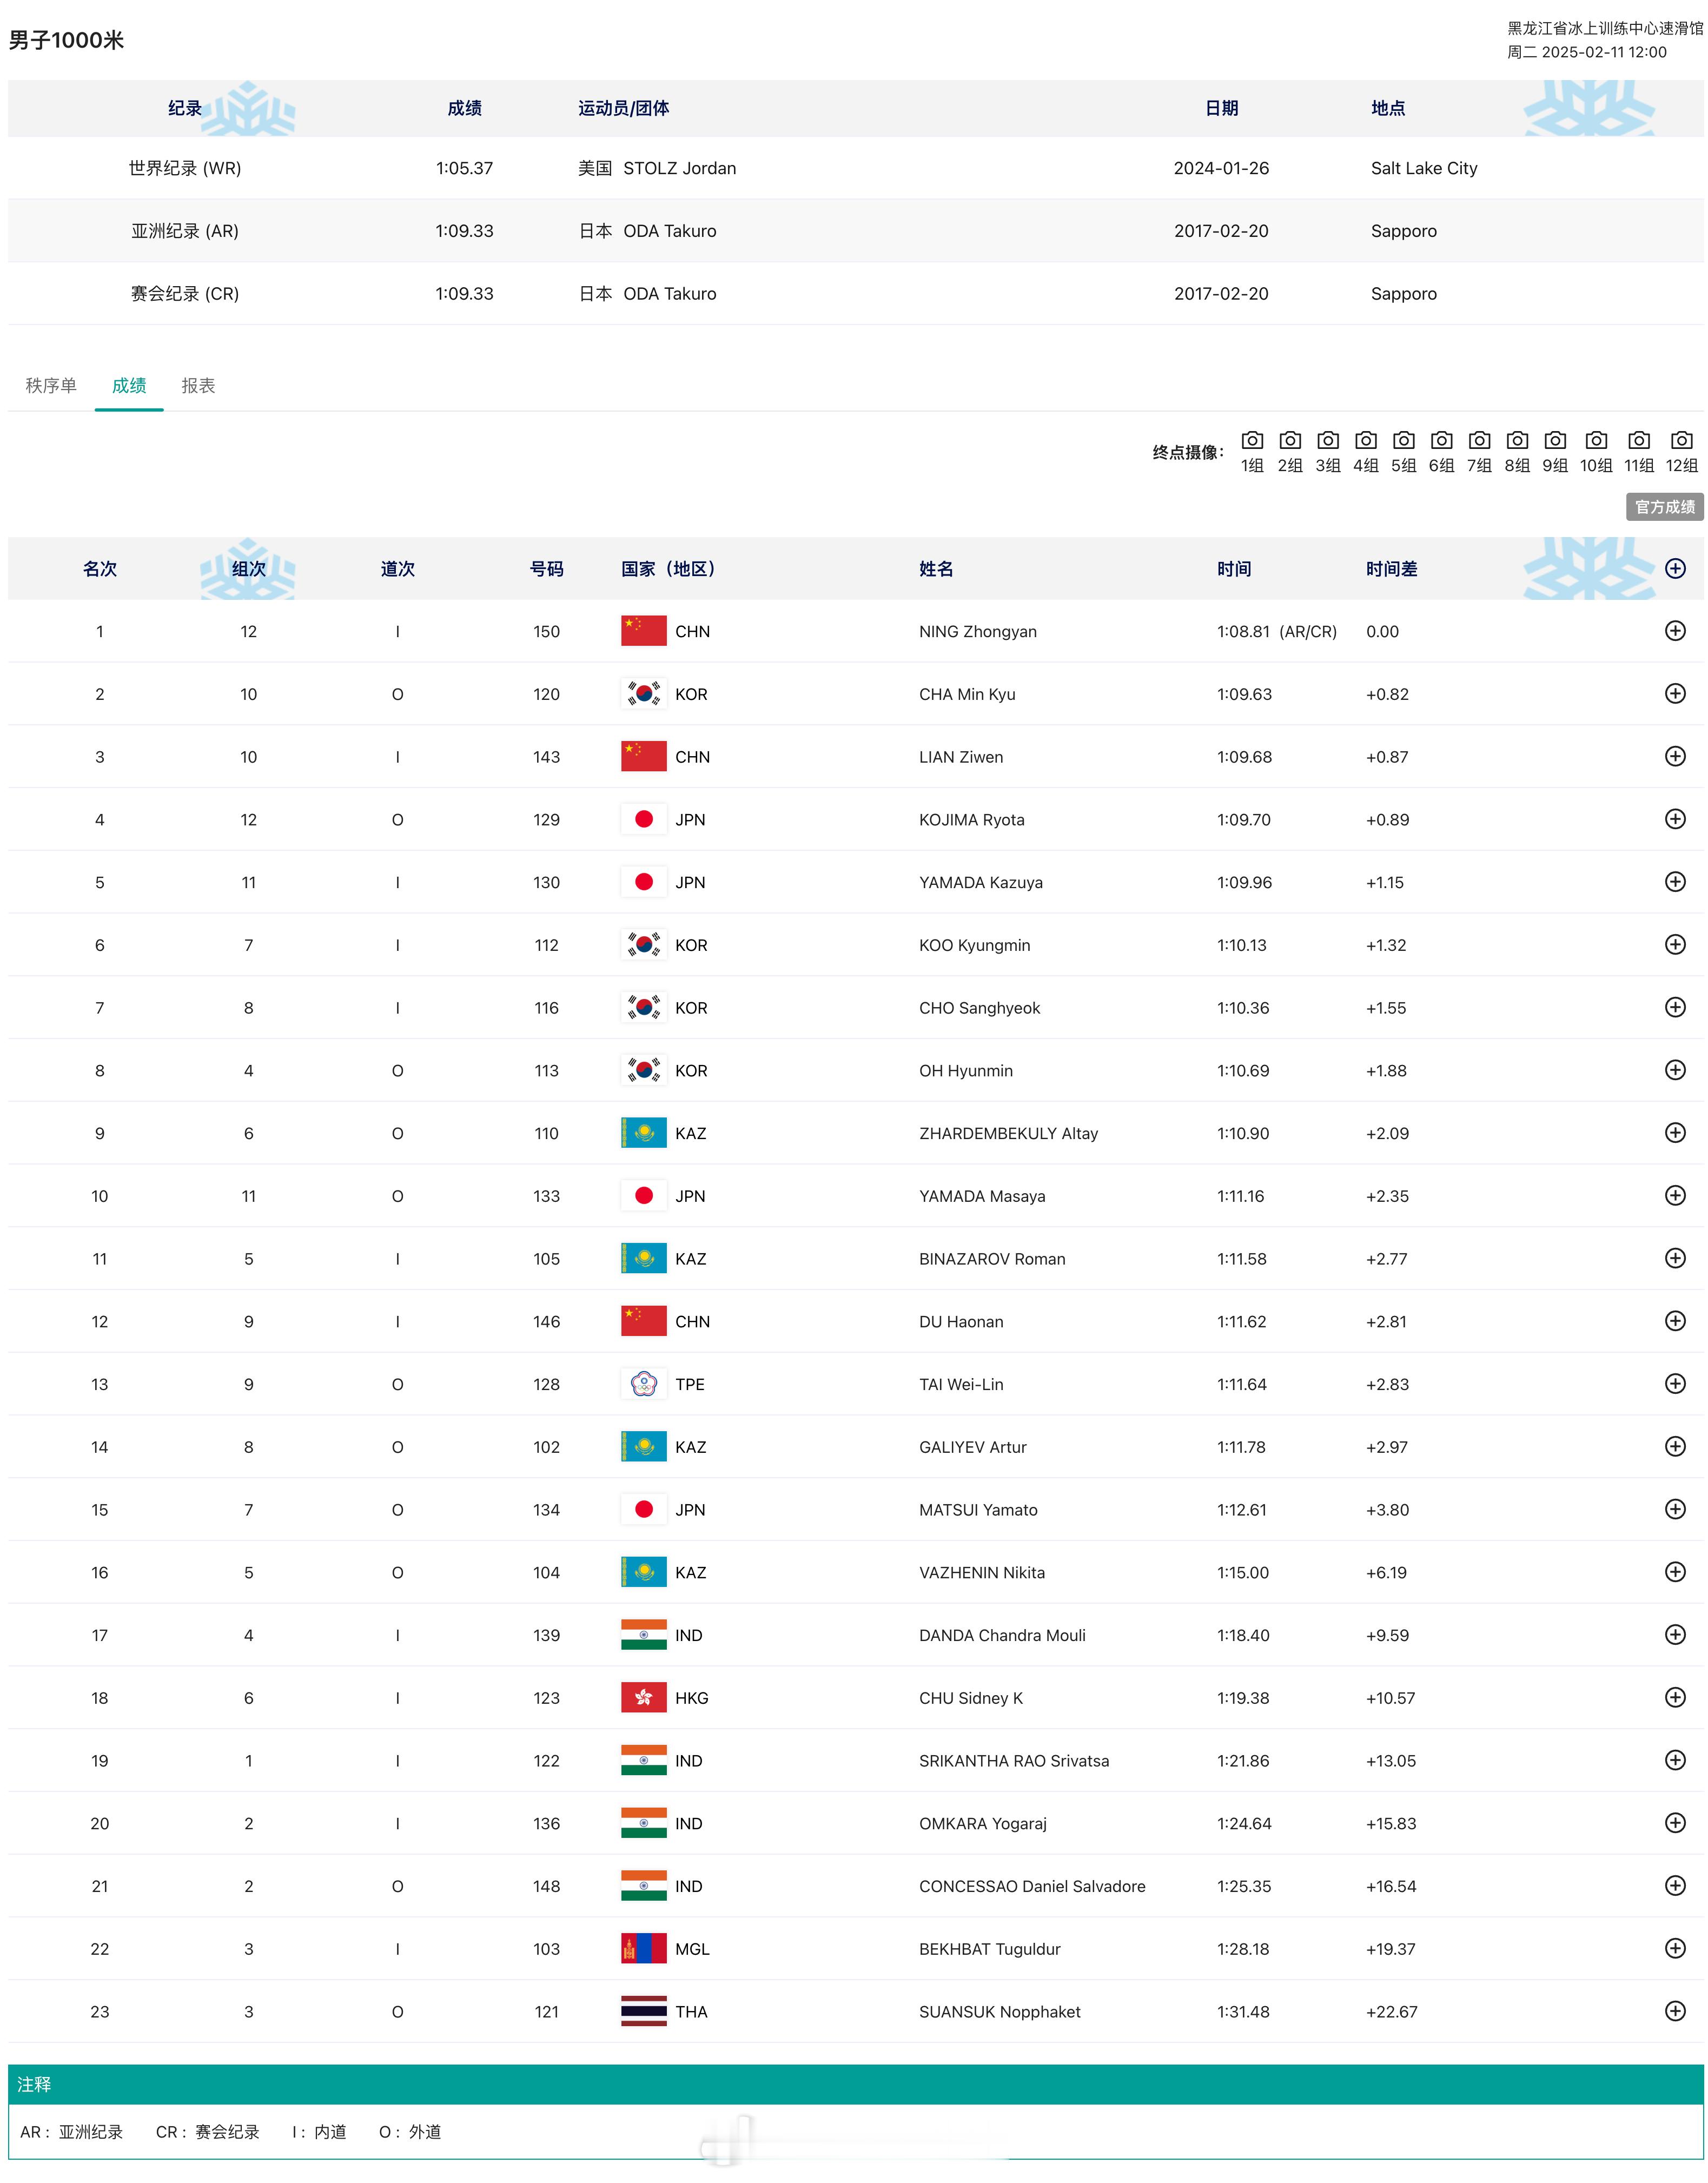Viewport: 1708px width, 2183px height.
Task: Expand details for CHU Sidney K row
Action: click(x=1676, y=1697)
